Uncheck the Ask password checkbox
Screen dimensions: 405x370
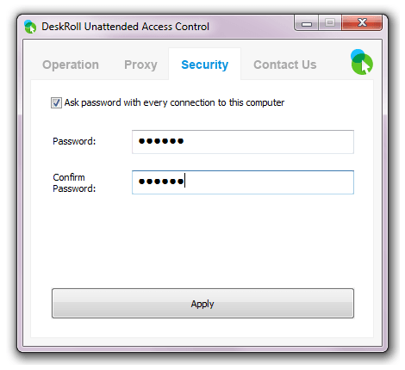tap(56, 102)
